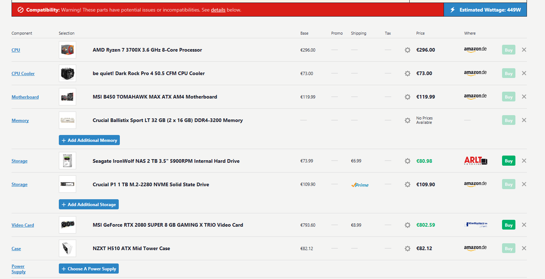The height and width of the screenshot is (279, 545).
Task: Click the Prime shipping badge on Crucial P1 row
Action: pos(360,185)
